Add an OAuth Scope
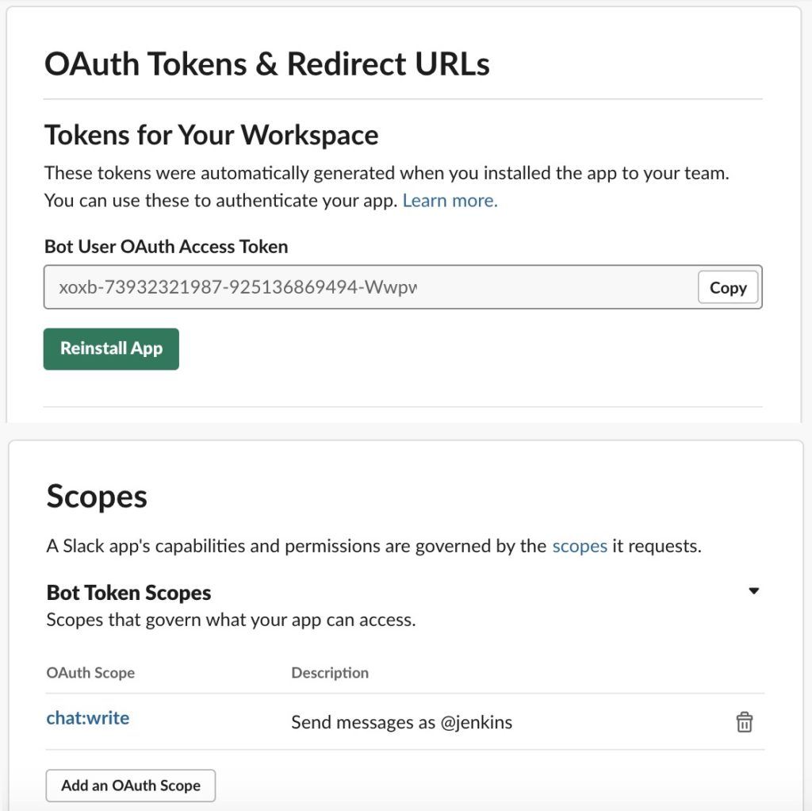 131,786
